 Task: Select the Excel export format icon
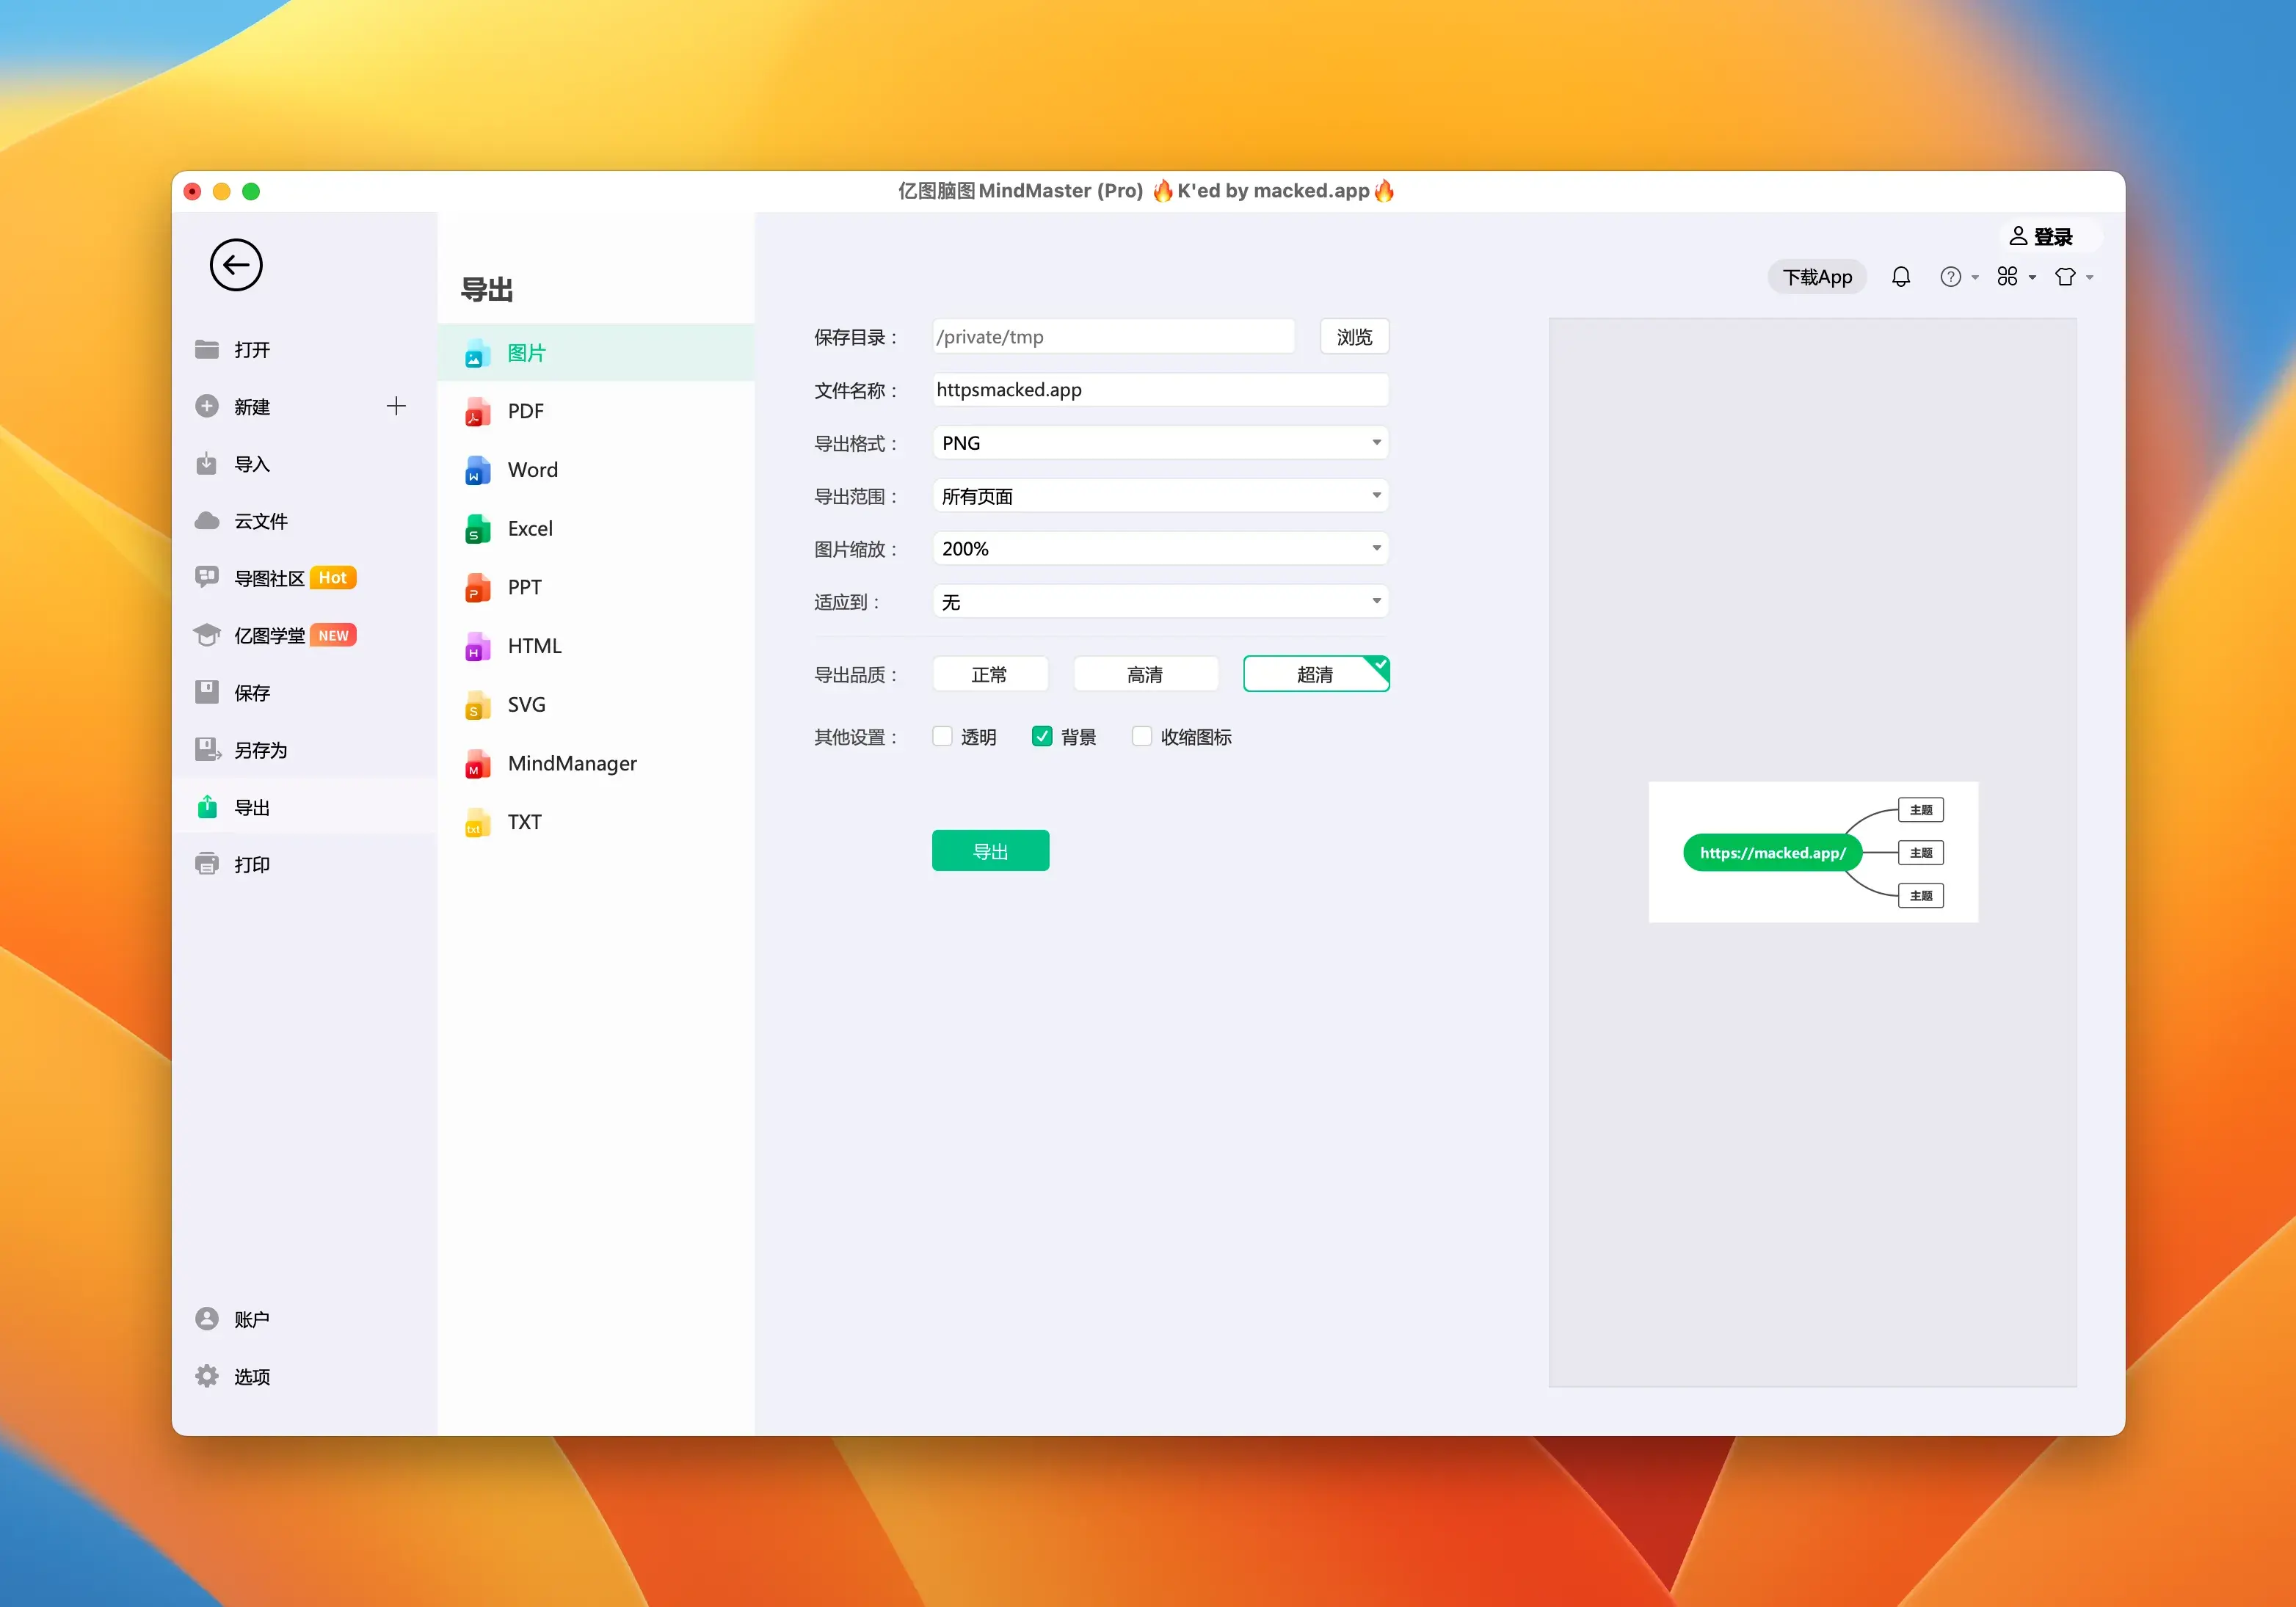click(x=480, y=528)
